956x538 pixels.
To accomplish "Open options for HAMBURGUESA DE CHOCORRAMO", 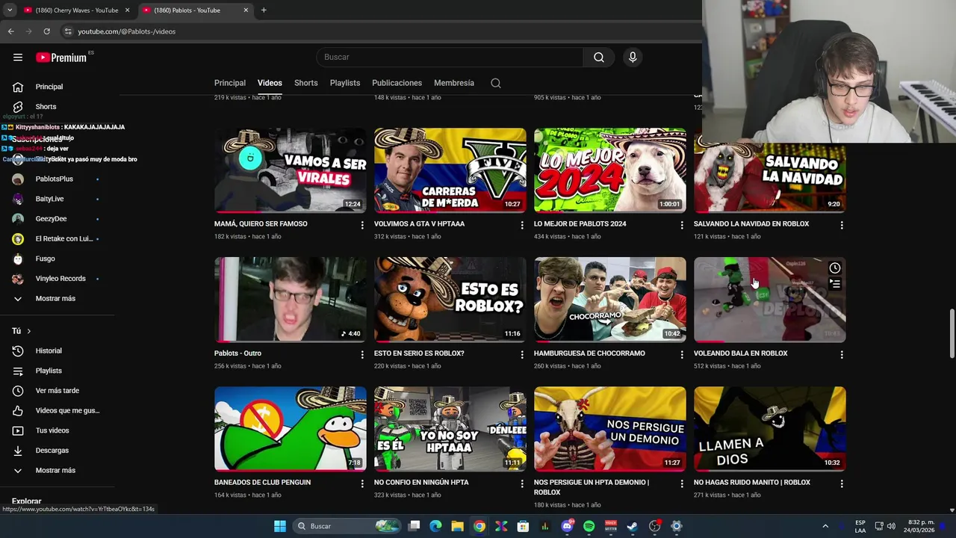I will click(681, 354).
